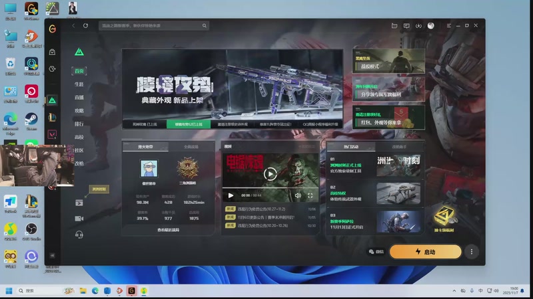Image resolution: width=533 pixels, height=299 pixels.
Task: Open 高校 in the game navigation
Action: (79, 138)
